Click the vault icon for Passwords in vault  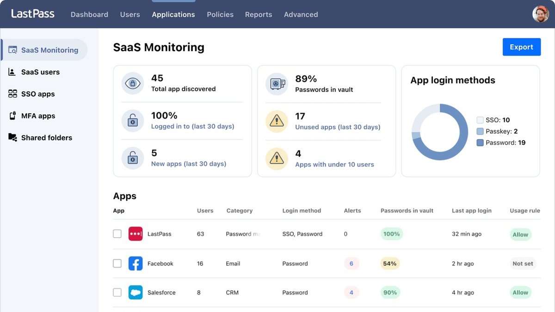point(277,84)
